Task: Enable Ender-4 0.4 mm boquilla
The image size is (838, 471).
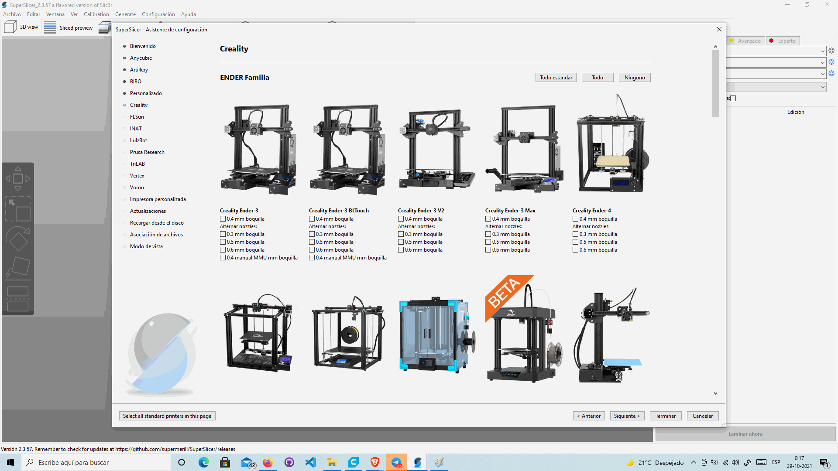Action: (575, 219)
